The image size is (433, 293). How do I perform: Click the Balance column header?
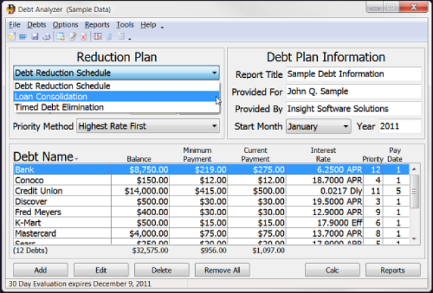pos(139,159)
